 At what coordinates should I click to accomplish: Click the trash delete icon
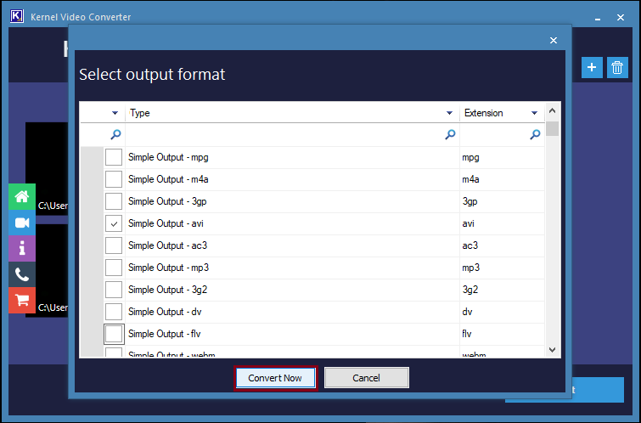[x=617, y=67]
